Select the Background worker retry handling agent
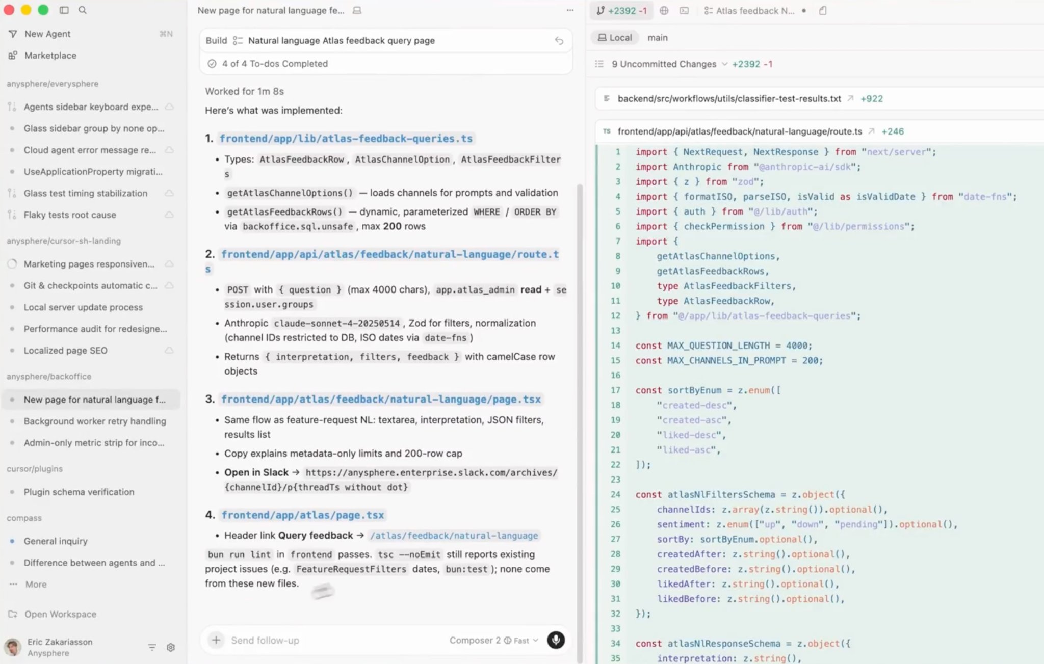The height and width of the screenshot is (664, 1044). pos(91,421)
